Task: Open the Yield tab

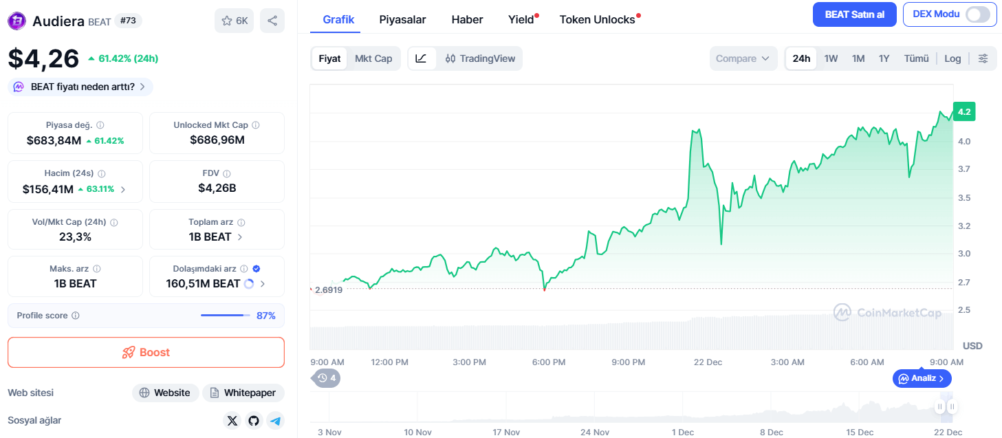Action: pos(521,19)
